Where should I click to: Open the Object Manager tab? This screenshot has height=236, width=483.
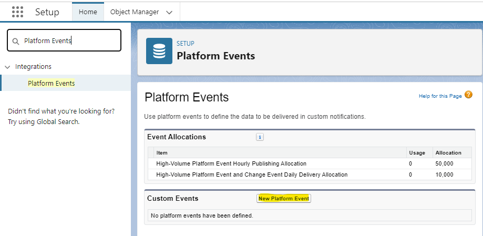point(135,12)
